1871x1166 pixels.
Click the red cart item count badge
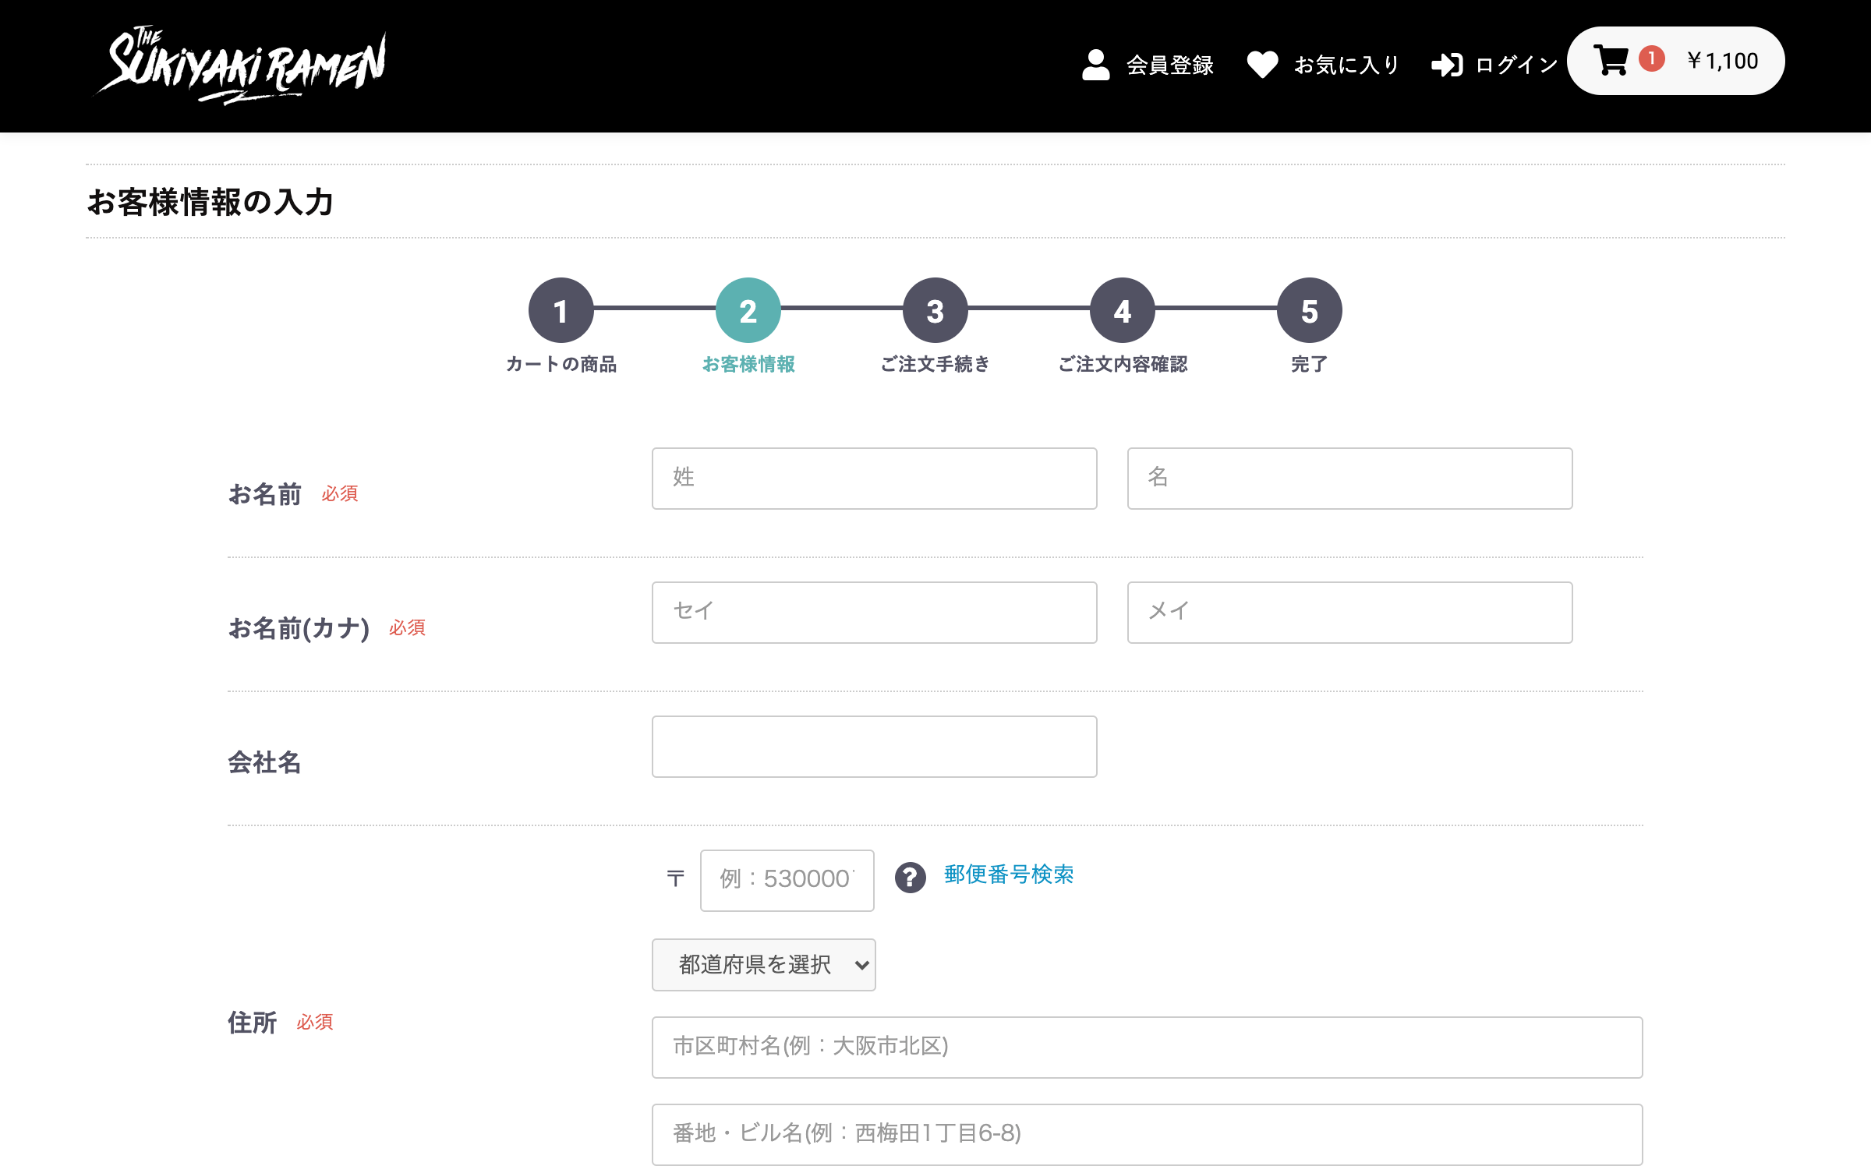(1653, 58)
